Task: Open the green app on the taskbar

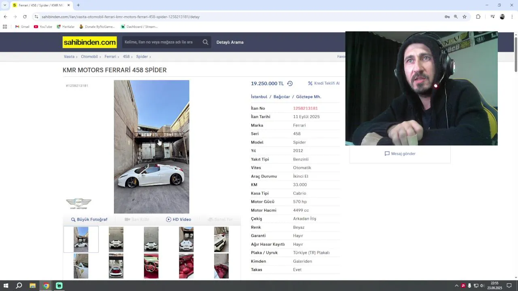Action: [x=59, y=286]
